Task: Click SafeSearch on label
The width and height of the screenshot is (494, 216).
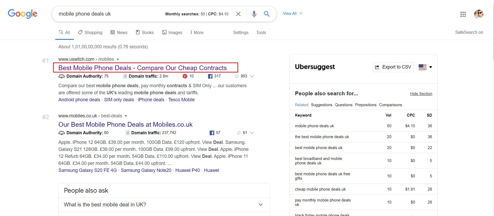Action: (469, 32)
